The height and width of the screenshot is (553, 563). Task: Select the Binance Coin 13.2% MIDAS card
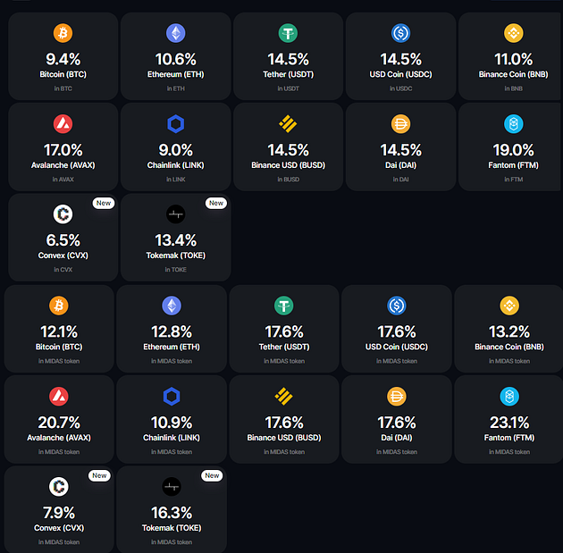point(508,329)
